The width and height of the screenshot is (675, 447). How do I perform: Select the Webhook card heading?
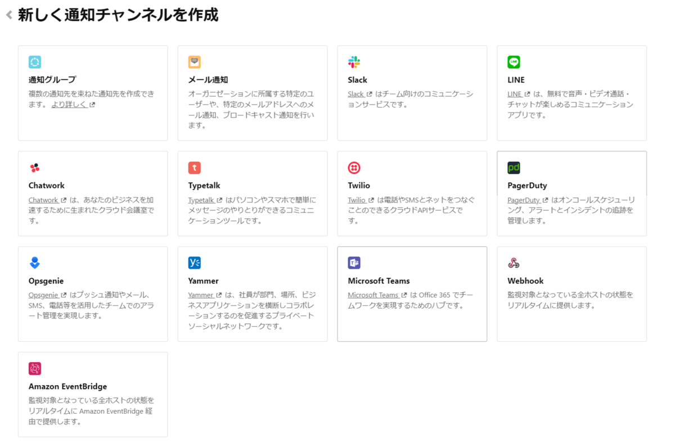pos(525,281)
